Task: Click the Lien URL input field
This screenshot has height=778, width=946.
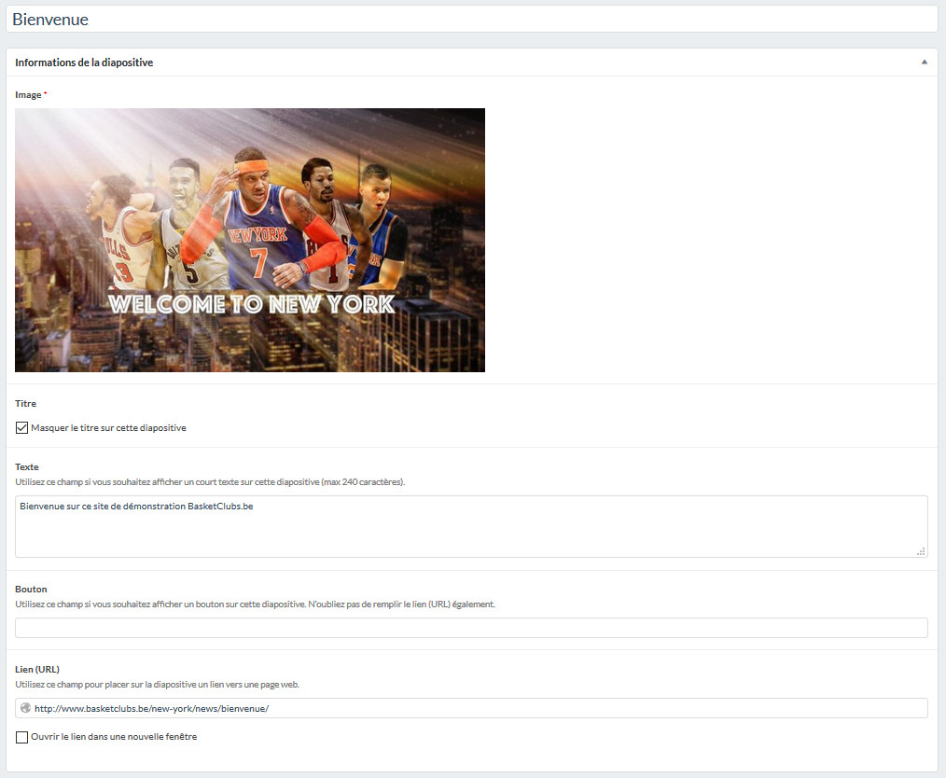Action: [x=471, y=708]
